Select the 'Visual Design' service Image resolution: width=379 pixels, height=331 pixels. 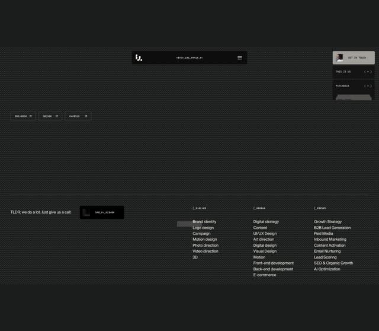[265, 251]
